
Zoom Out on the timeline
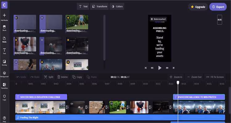coord(194,77)
